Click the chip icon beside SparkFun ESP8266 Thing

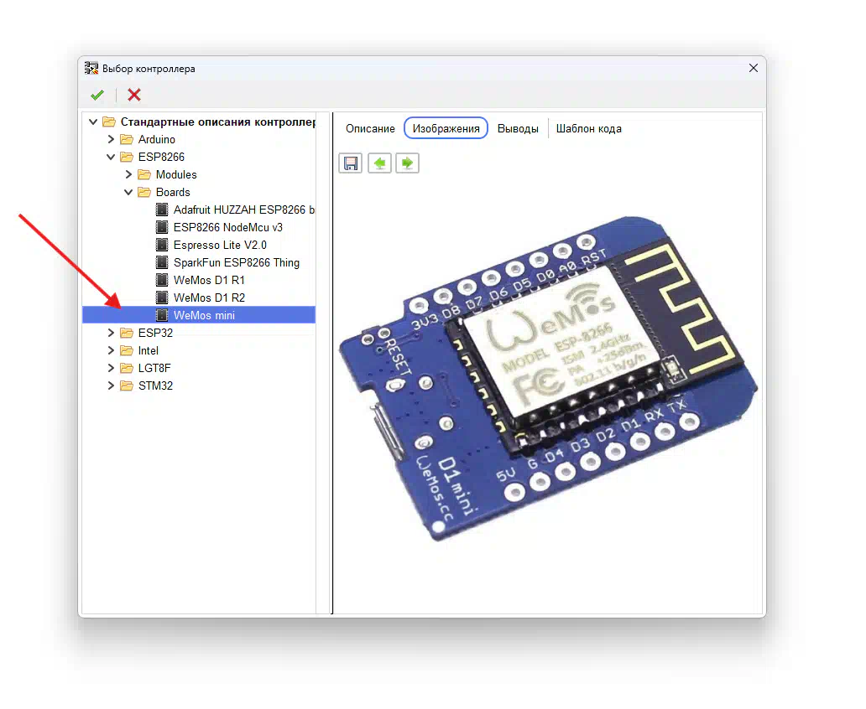tap(162, 262)
